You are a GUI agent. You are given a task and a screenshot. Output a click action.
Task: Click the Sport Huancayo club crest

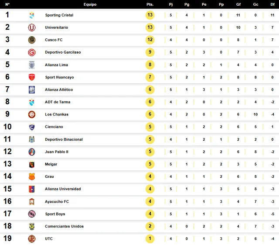31,77
